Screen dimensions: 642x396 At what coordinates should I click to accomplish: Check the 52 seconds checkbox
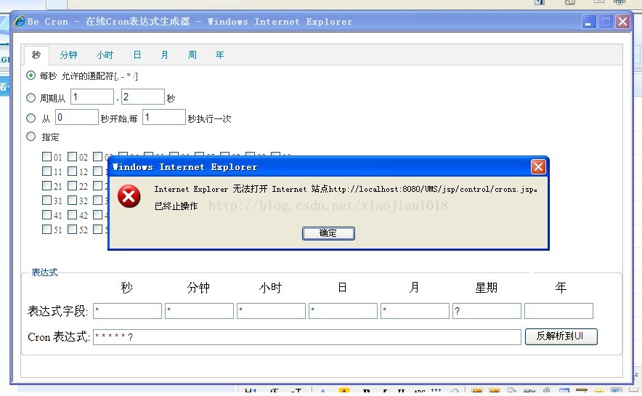[x=72, y=230]
